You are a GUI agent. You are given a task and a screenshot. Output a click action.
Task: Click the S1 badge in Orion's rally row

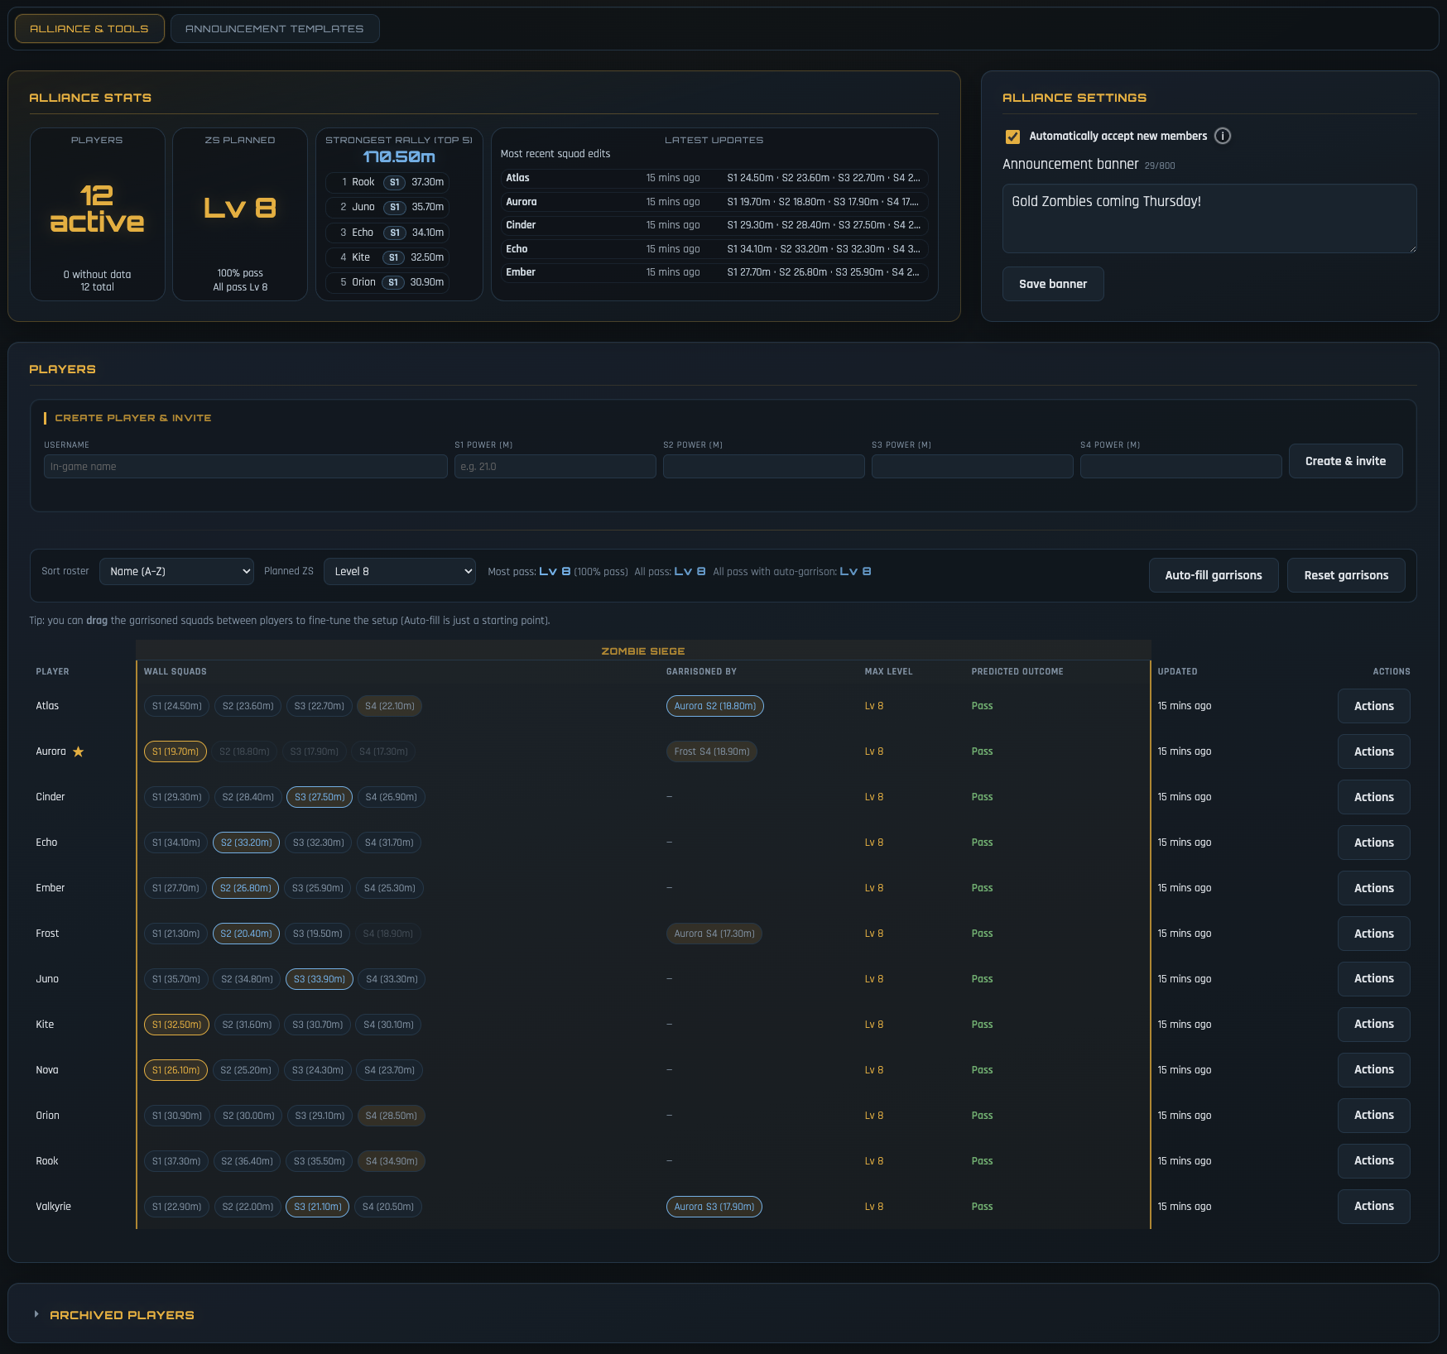[393, 282]
